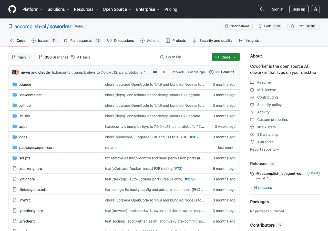Click the Notifications bell button

pos(237,26)
